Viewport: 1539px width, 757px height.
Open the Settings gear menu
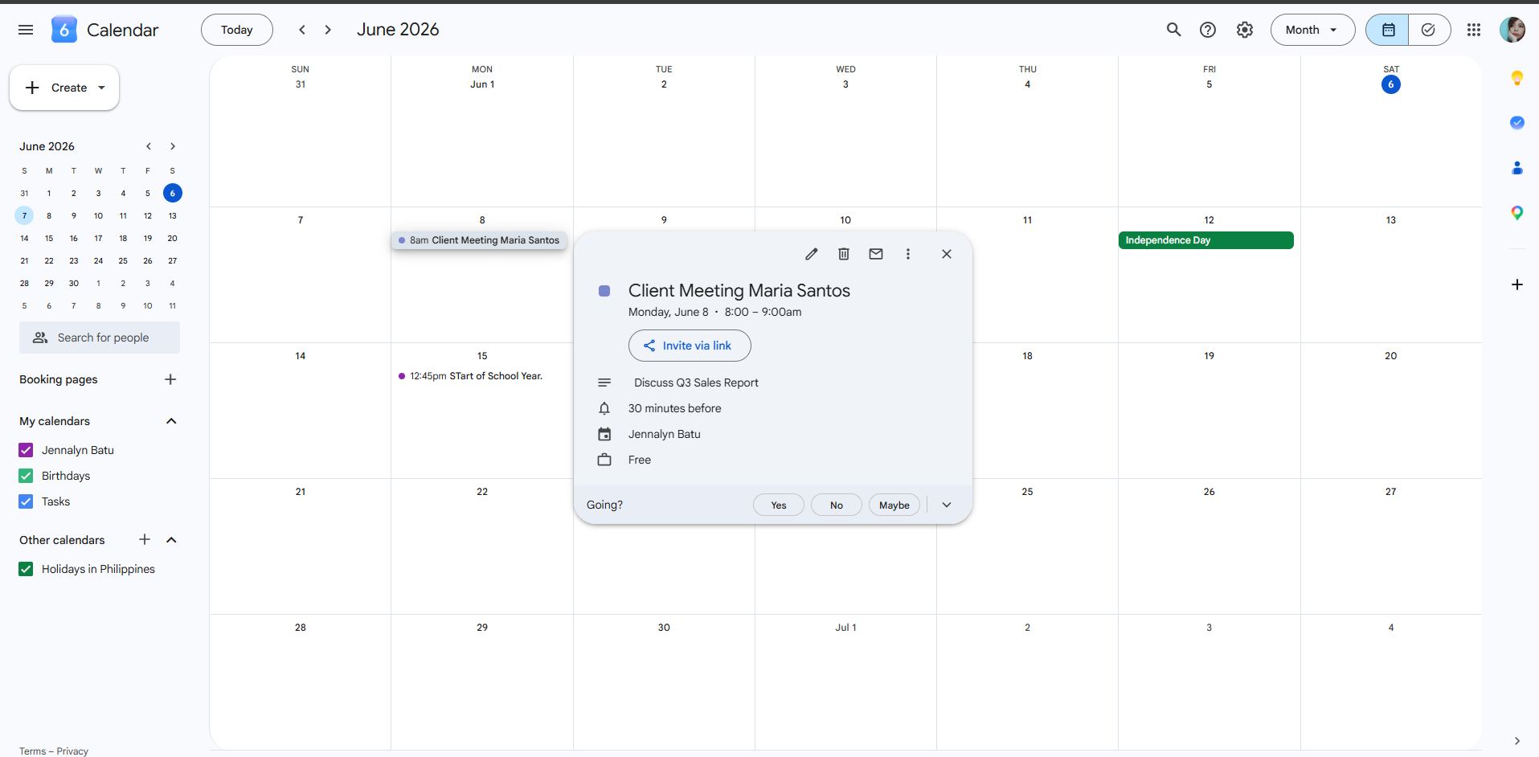[x=1245, y=30]
